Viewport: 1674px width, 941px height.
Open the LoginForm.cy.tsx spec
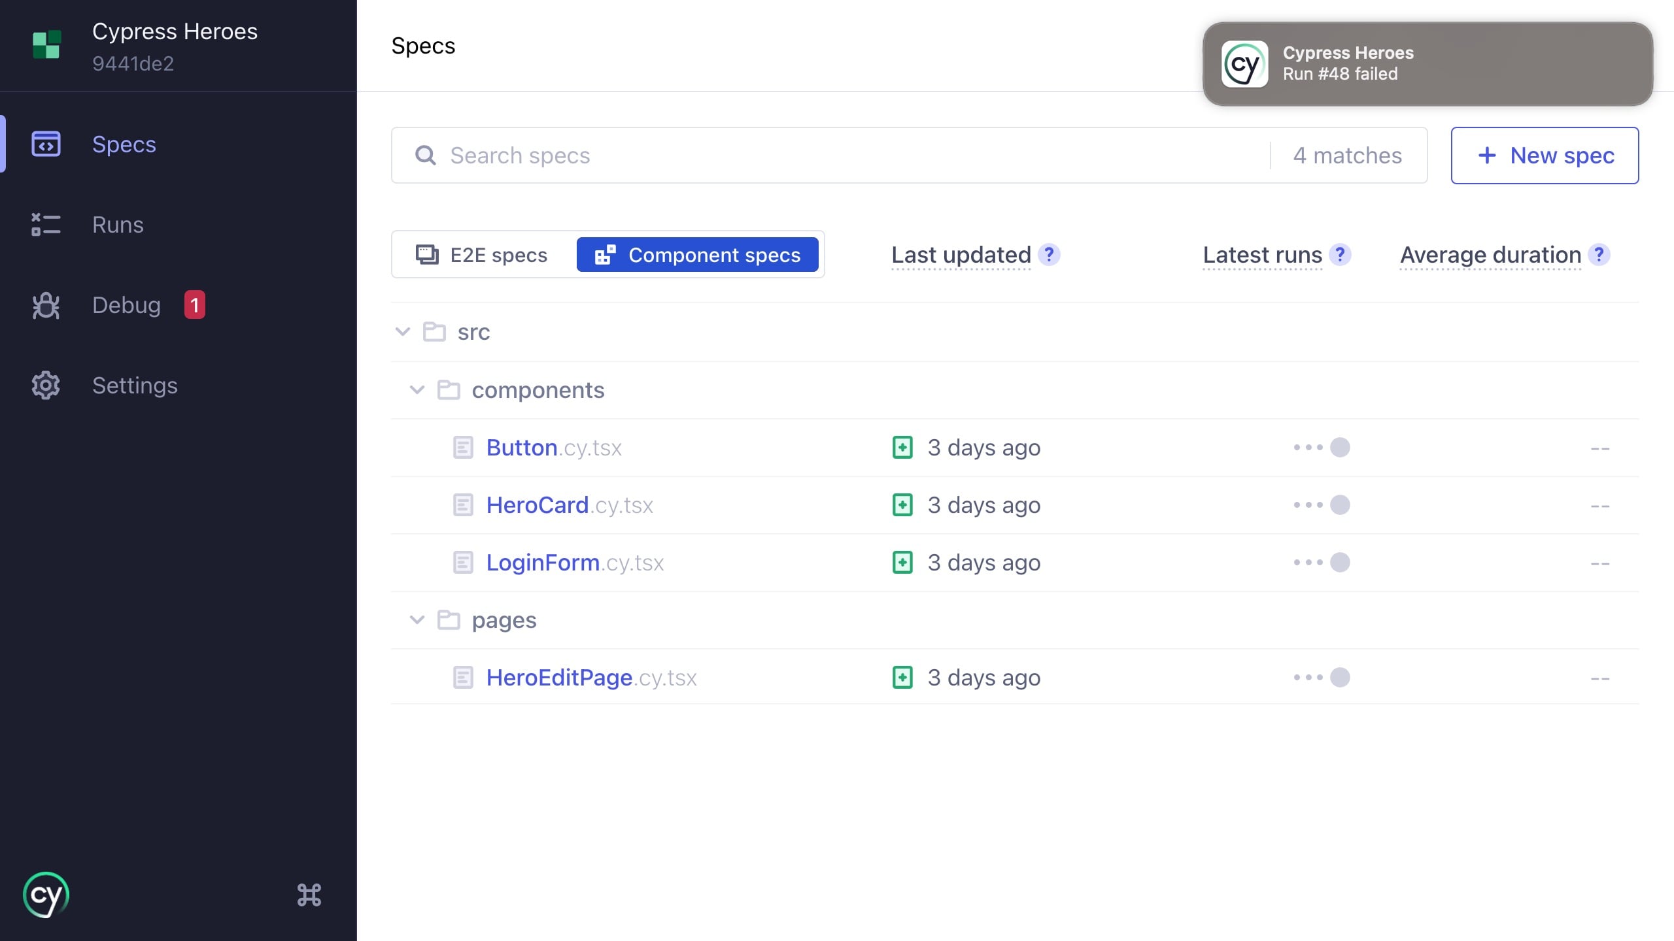tap(543, 563)
